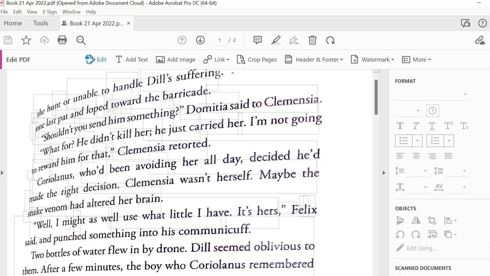Select the Highlight text pen tool

pyautogui.click(x=276, y=40)
